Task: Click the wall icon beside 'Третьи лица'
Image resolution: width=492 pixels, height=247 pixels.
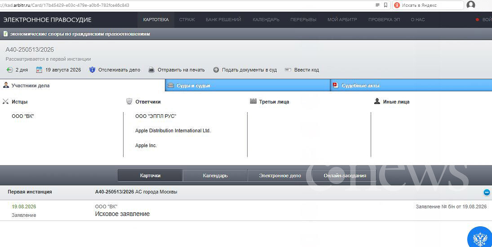Action: tap(253, 101)
